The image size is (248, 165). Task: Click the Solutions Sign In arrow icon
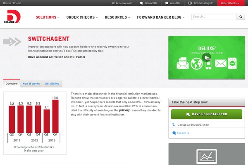click(190, 3)
